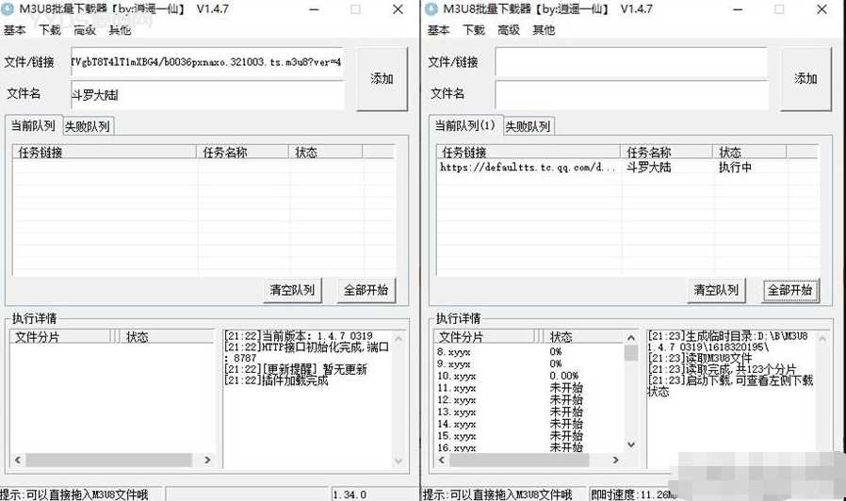Select segment row 14.xyyx
Image resolution: width=846 pixels, height=501 pixels.
(529, 425)
